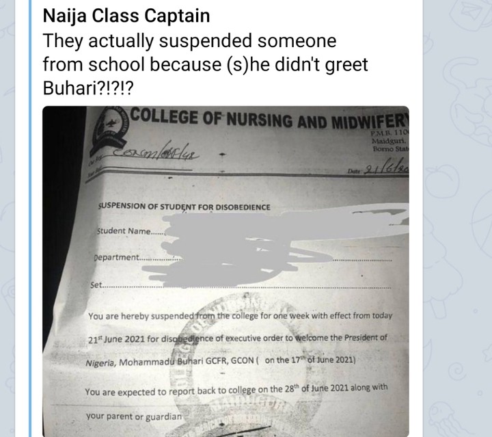Click the "They actually suspended someone" line
Viewport: 492px width, 437px height.
[x=190, y=41]
